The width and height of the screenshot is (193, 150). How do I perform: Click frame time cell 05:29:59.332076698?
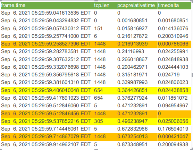tap(47, 67)
